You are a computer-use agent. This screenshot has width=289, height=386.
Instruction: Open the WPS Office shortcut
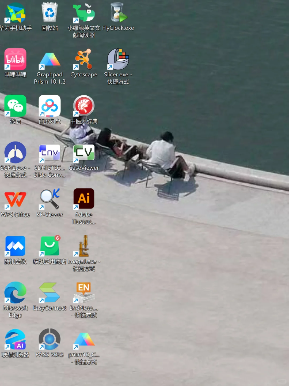(15, 200)
